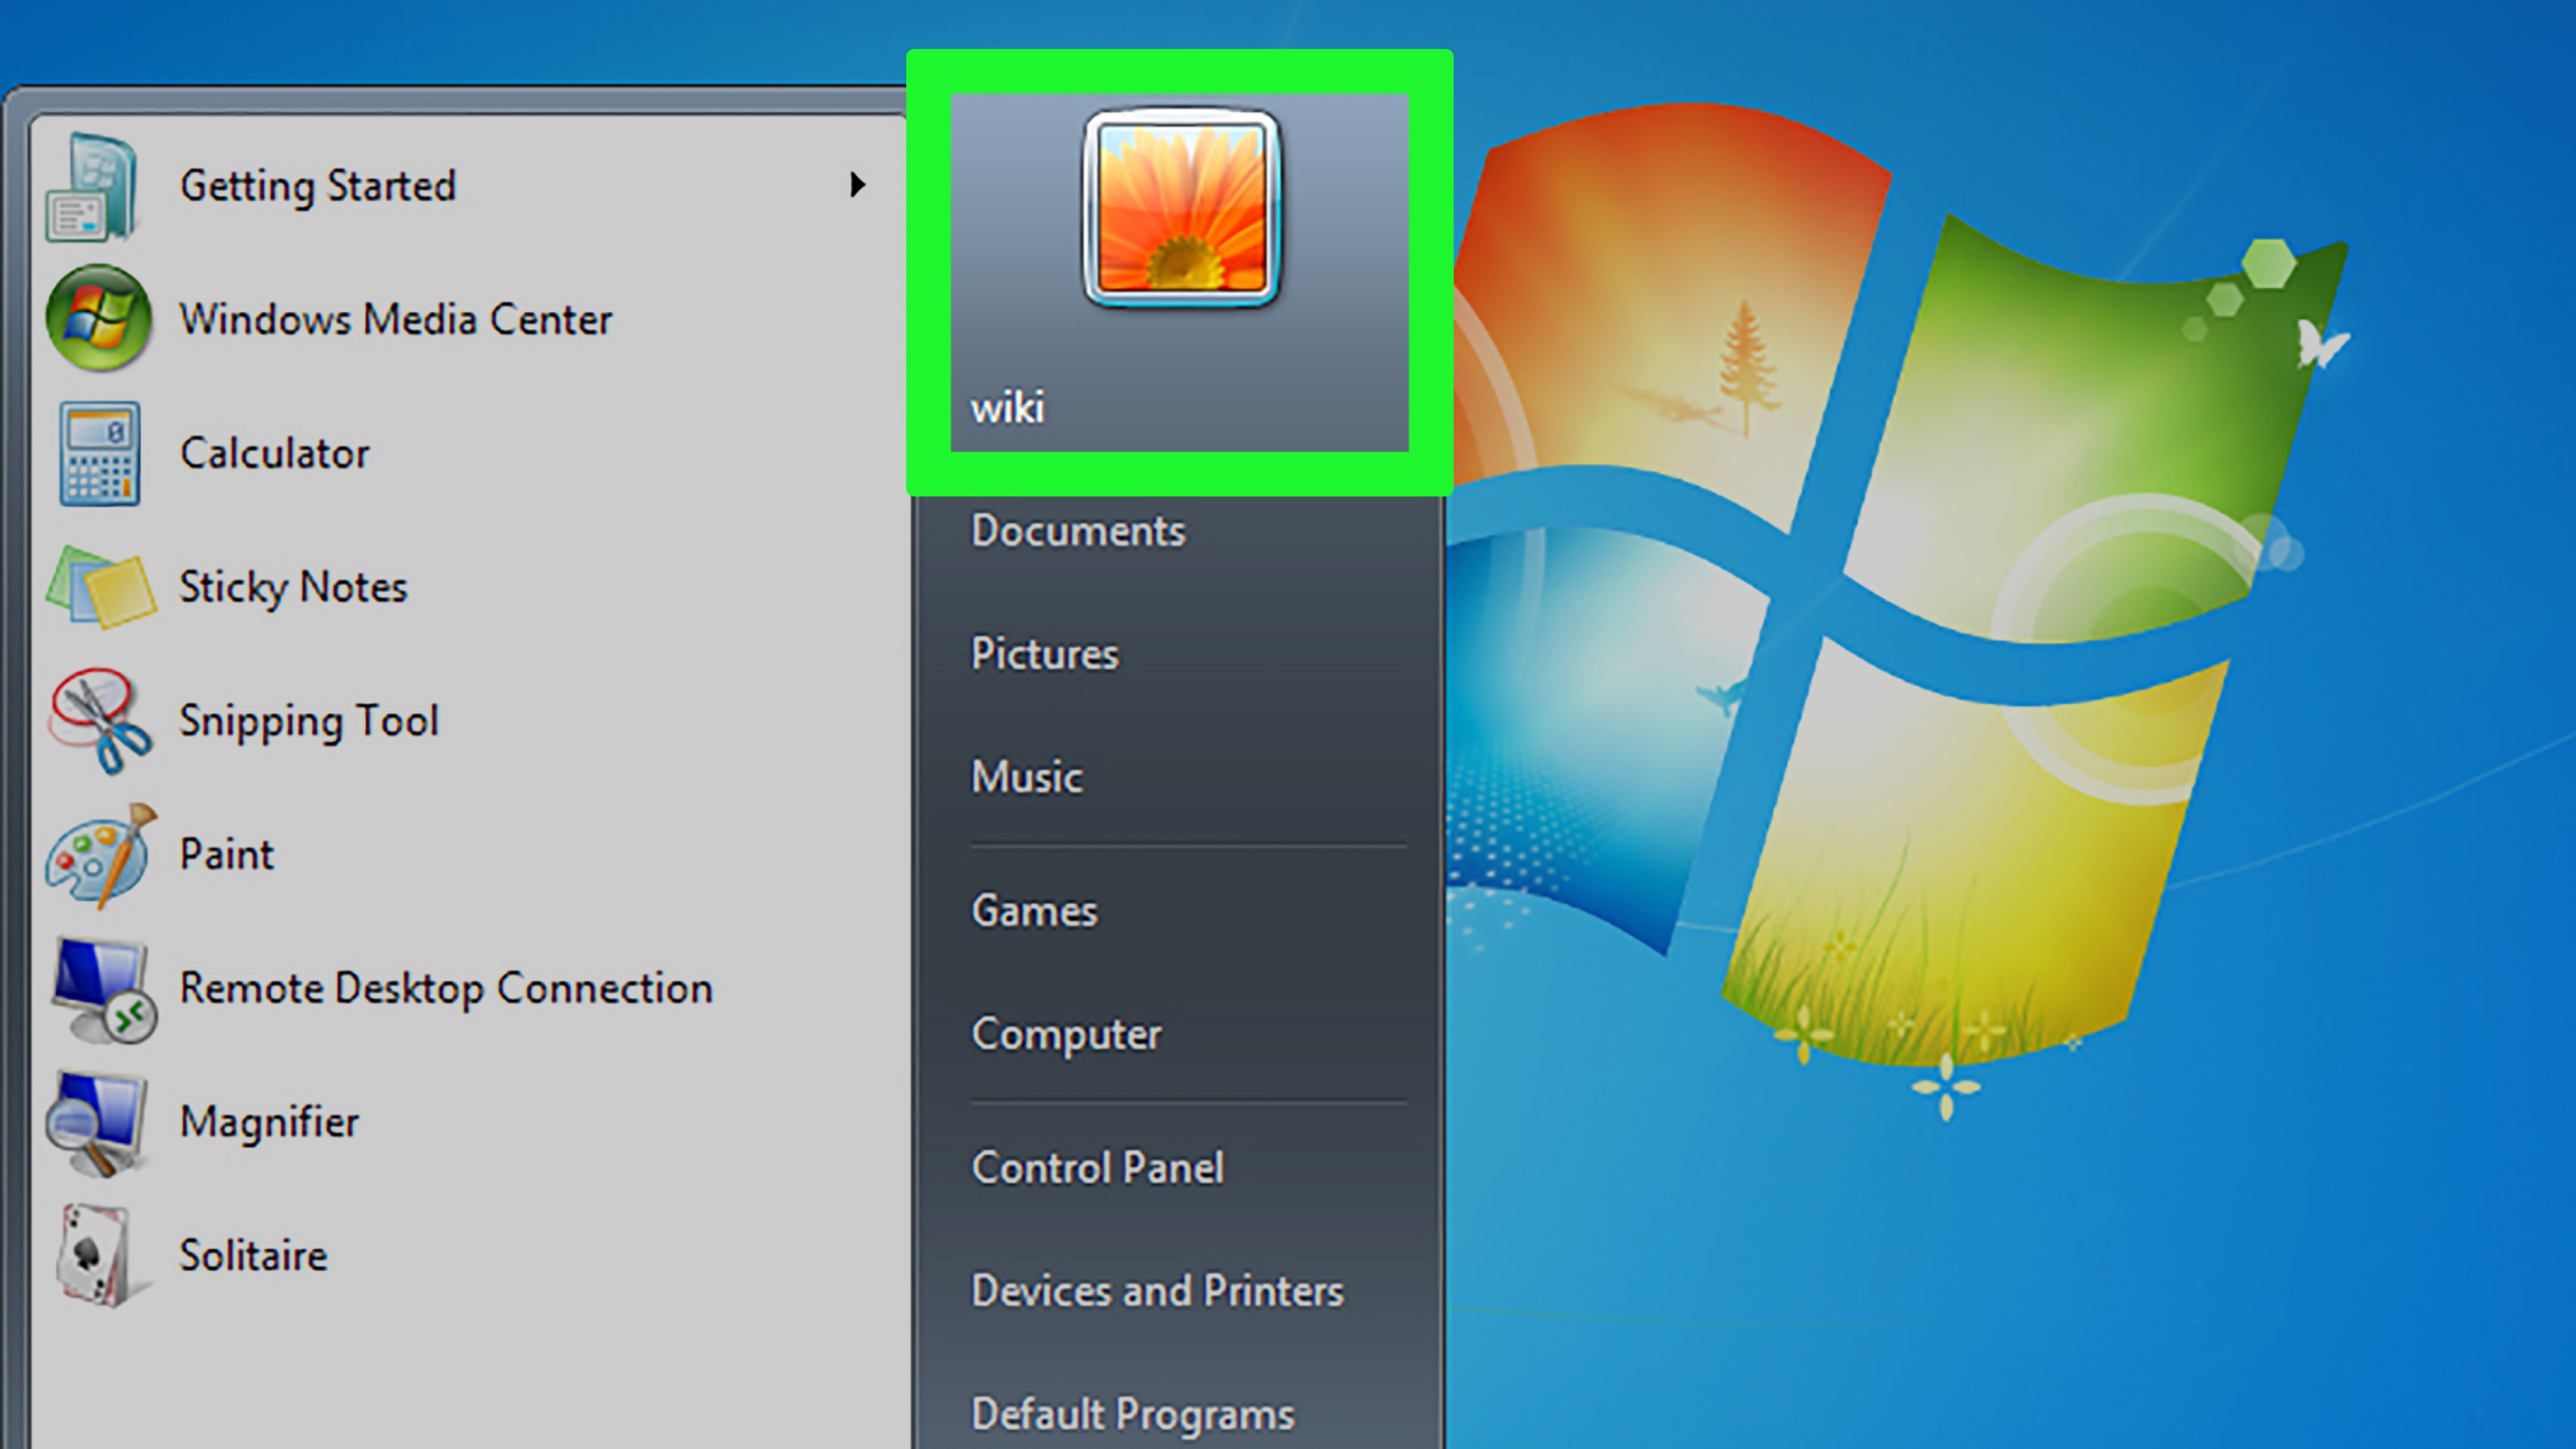
Task: Click the Magnifier icon
Action: [x=98, y=1123]
